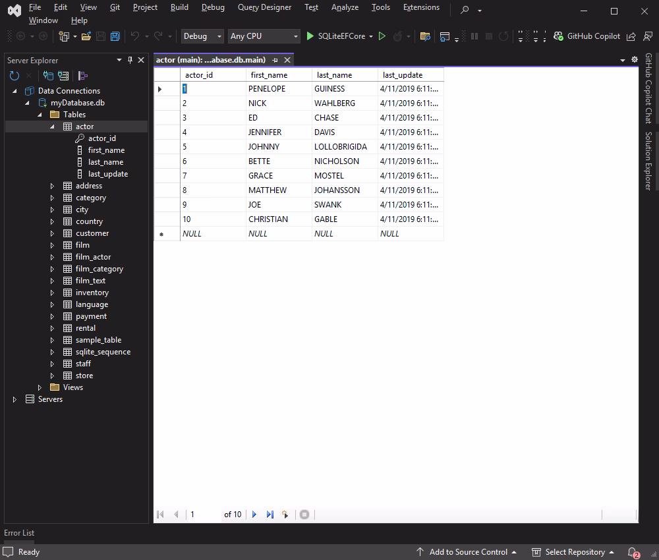Expand the film table node
659x560 pixels.
coord(53,244)
